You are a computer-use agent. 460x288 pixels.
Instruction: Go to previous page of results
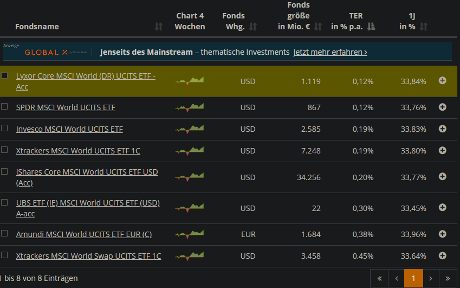point(397,278)
